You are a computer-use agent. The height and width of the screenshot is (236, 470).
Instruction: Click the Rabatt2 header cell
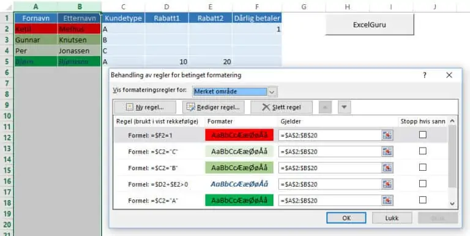(211, 18)
